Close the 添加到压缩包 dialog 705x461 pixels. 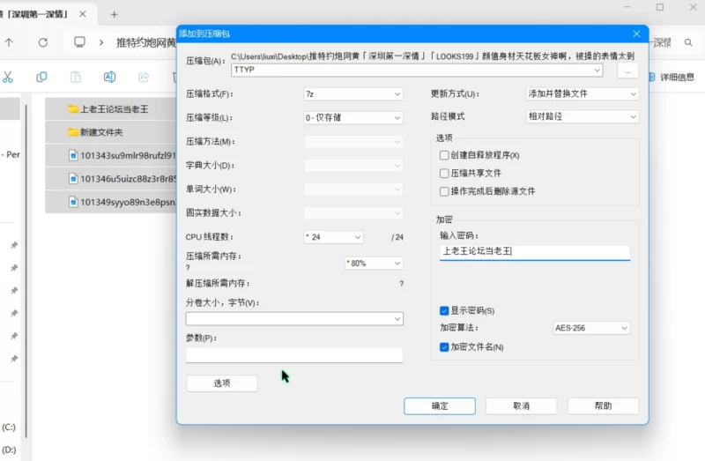pos(636,33)
